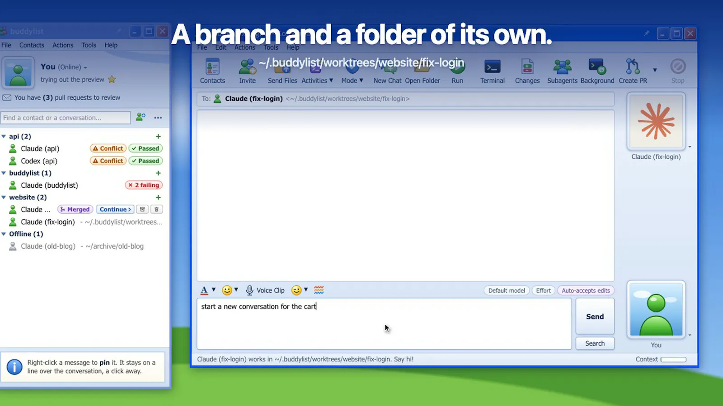Open the File menu in buddylist window
This screenshot has height=406, width=723.
[6, 45]
